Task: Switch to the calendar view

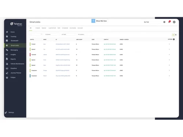Action: pyautogui.click(x=176, y=35)
